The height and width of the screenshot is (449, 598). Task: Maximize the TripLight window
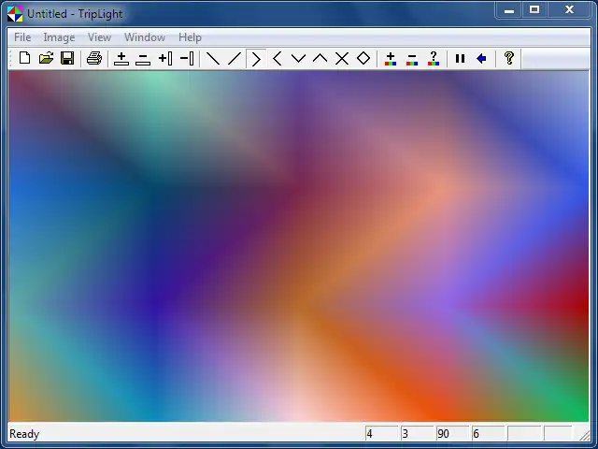point(534,10)
